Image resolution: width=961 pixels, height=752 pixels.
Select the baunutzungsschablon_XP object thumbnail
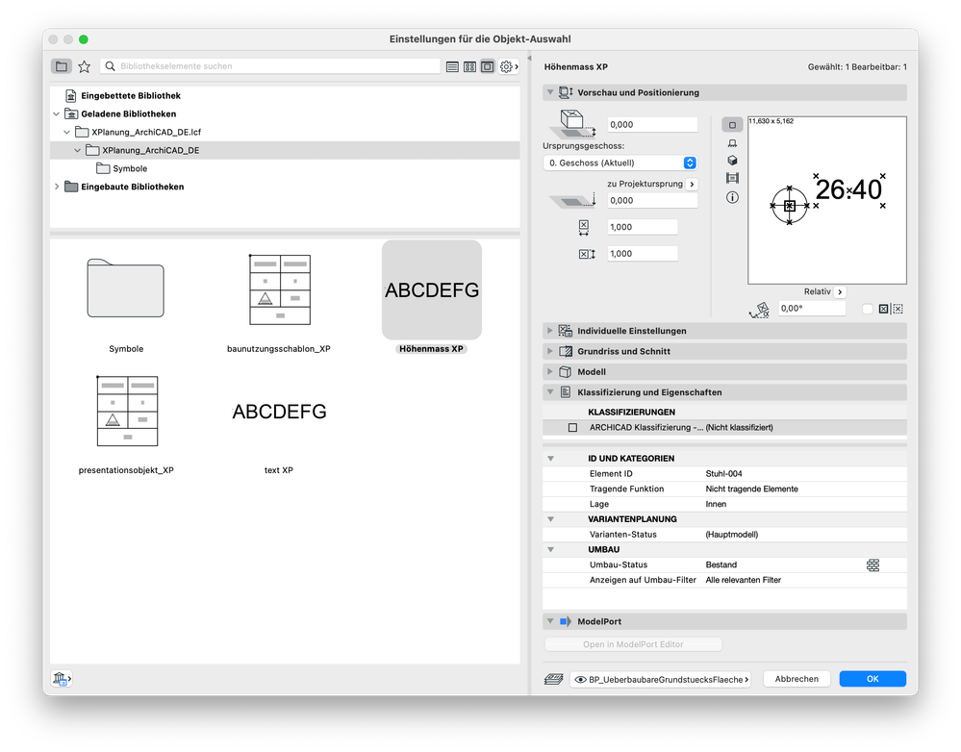(x=280, y=289)
